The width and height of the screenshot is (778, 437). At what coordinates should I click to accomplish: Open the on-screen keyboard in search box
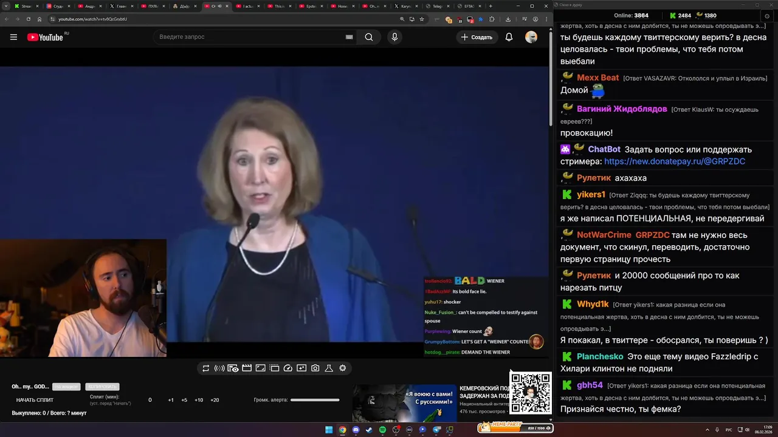(349, 37)
